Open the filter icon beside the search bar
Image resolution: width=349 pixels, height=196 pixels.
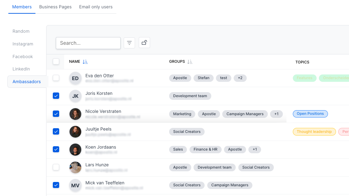click(x=129, y=43)
